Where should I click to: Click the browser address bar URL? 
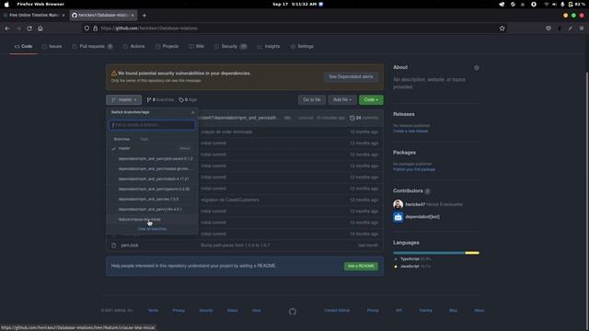[x=149, y=29]
